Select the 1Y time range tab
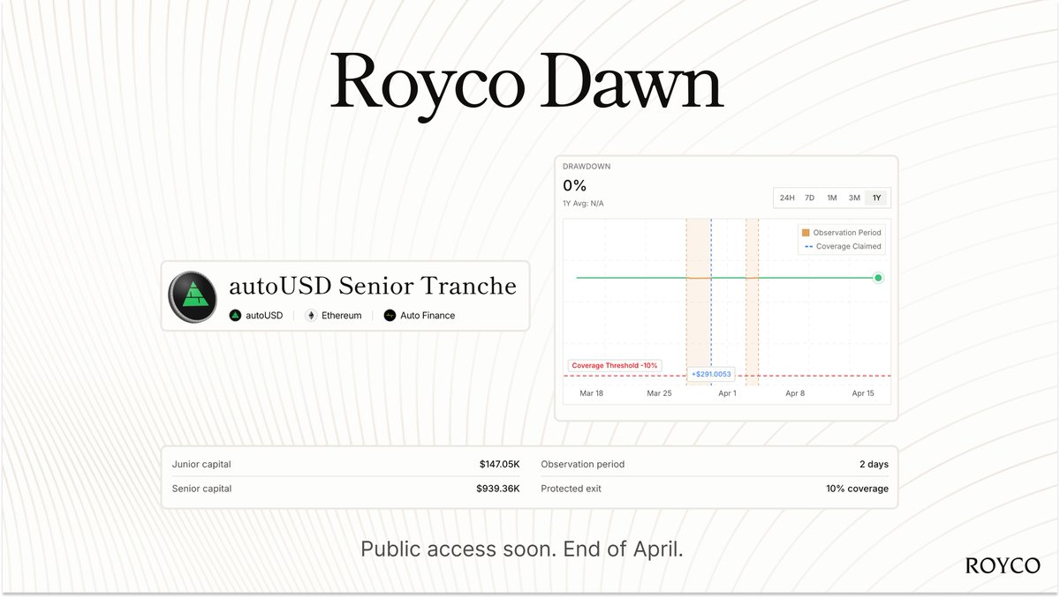Screen dimensions: 1060x598 coord(876,198)
